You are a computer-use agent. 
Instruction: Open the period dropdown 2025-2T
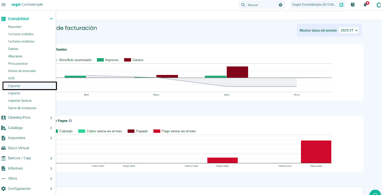click(x=349, y=31)
